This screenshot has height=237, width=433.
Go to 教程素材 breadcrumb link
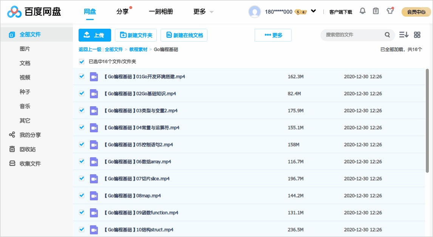(138, 50)
